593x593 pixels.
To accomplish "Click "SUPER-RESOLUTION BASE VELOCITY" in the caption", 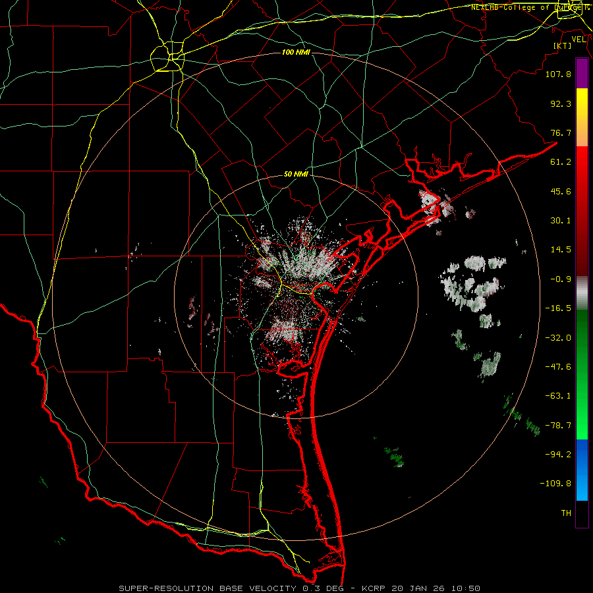I will pos(208,588).
